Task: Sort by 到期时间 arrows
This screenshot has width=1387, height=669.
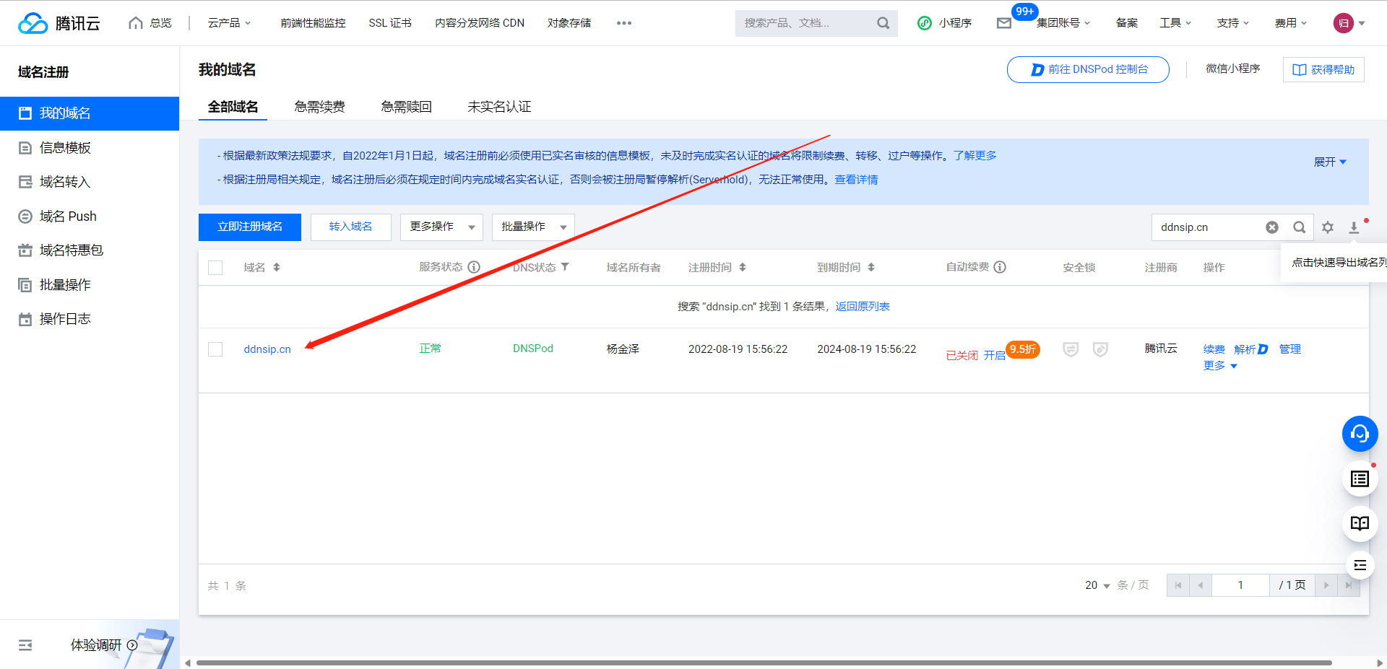Action: point(871,267)
